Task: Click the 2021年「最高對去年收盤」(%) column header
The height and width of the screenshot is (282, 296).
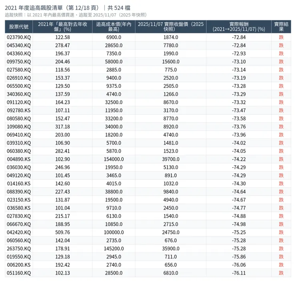Action: tap(62, 27)
